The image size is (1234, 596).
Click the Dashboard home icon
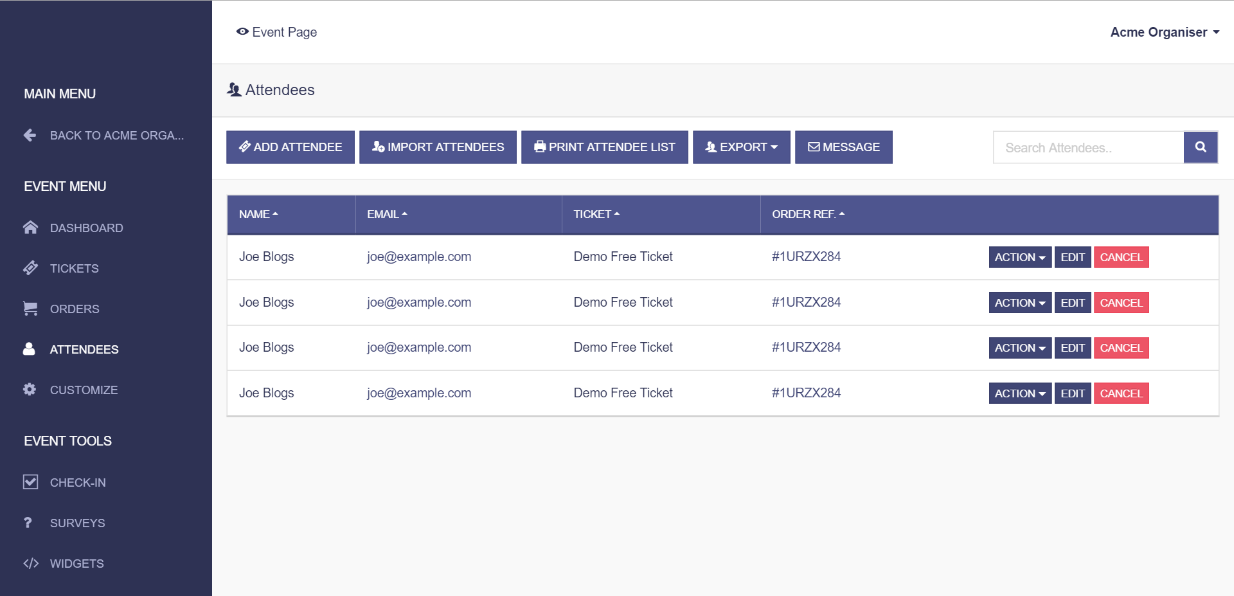pos(30,228)
